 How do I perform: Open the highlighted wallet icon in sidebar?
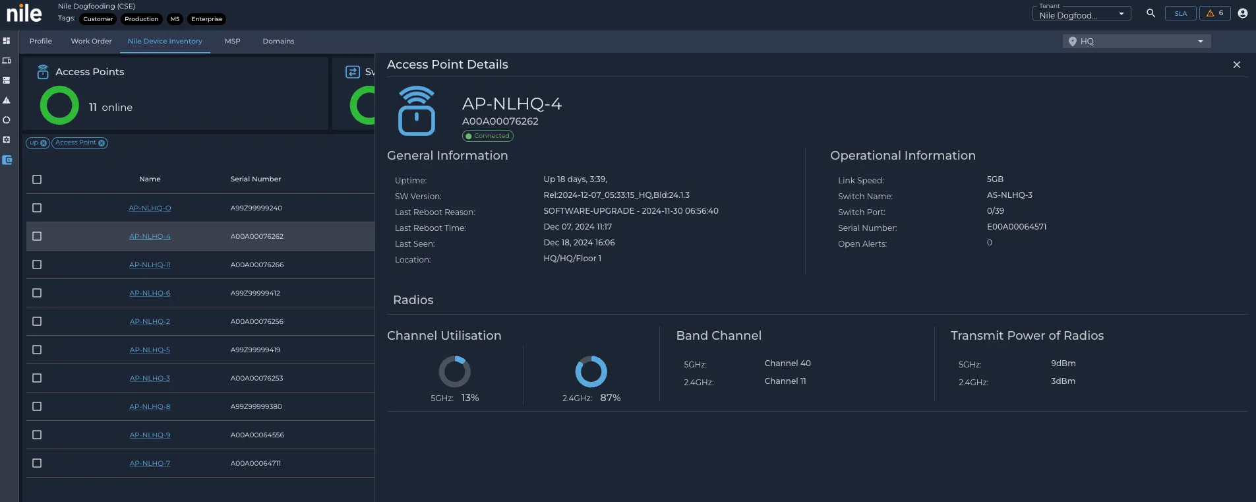tap(7, 160)
